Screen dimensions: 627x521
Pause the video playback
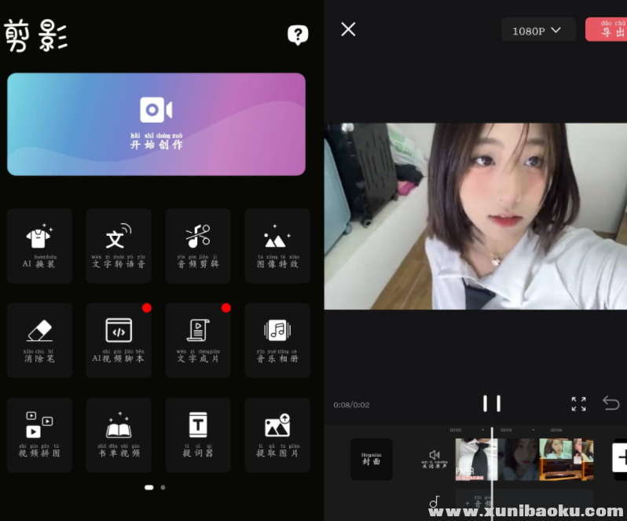coord(491,404)
